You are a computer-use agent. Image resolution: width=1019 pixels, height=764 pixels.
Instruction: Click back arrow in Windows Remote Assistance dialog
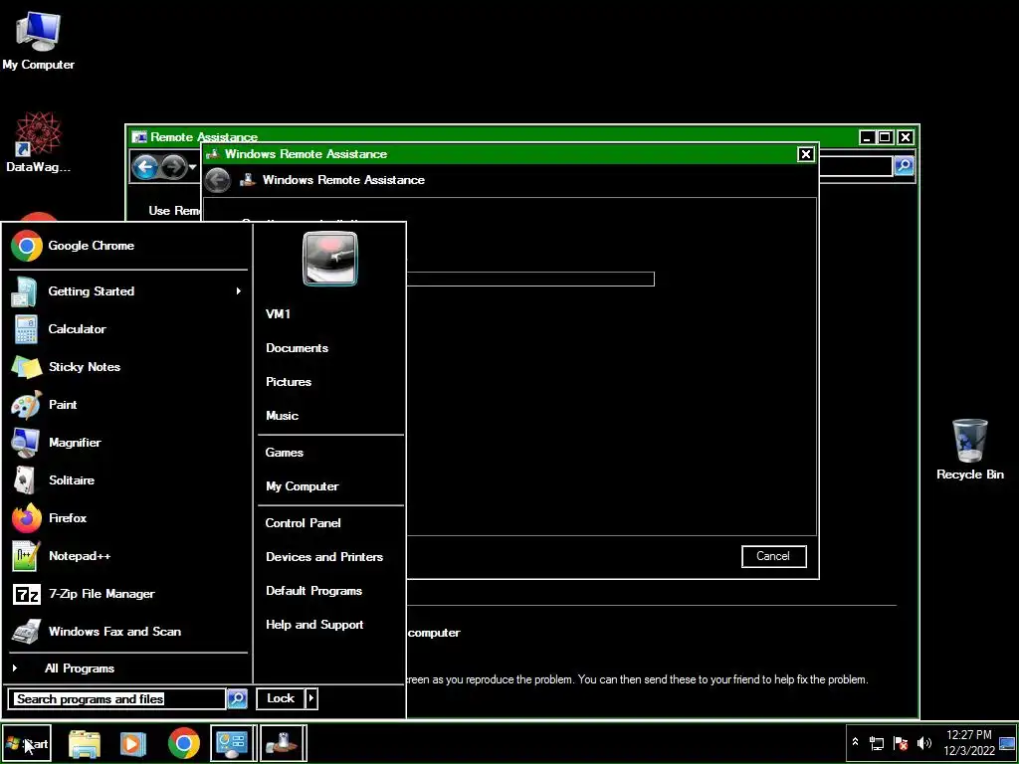(x=218, y=180)
